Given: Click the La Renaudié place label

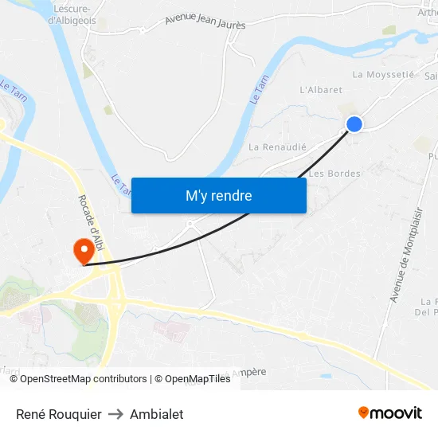Looking at the screenshot, I should [277, 147].
